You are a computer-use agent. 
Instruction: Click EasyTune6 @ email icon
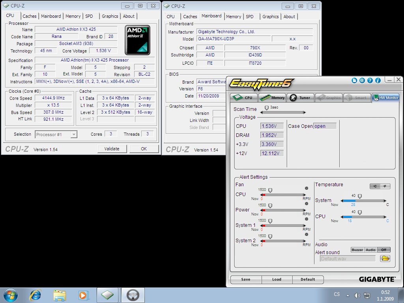point(362,80)
